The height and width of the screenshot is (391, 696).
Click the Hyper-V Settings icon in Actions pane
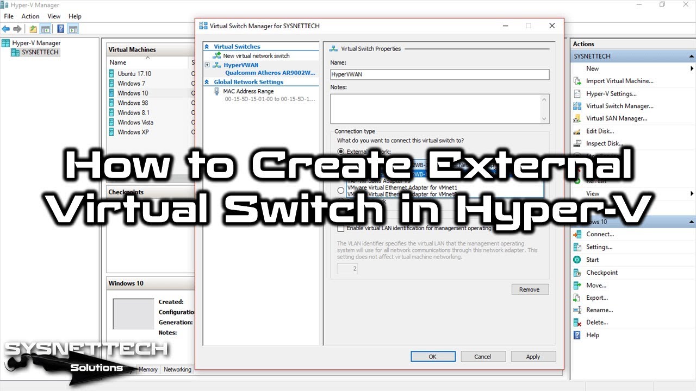tap(577, 93)
